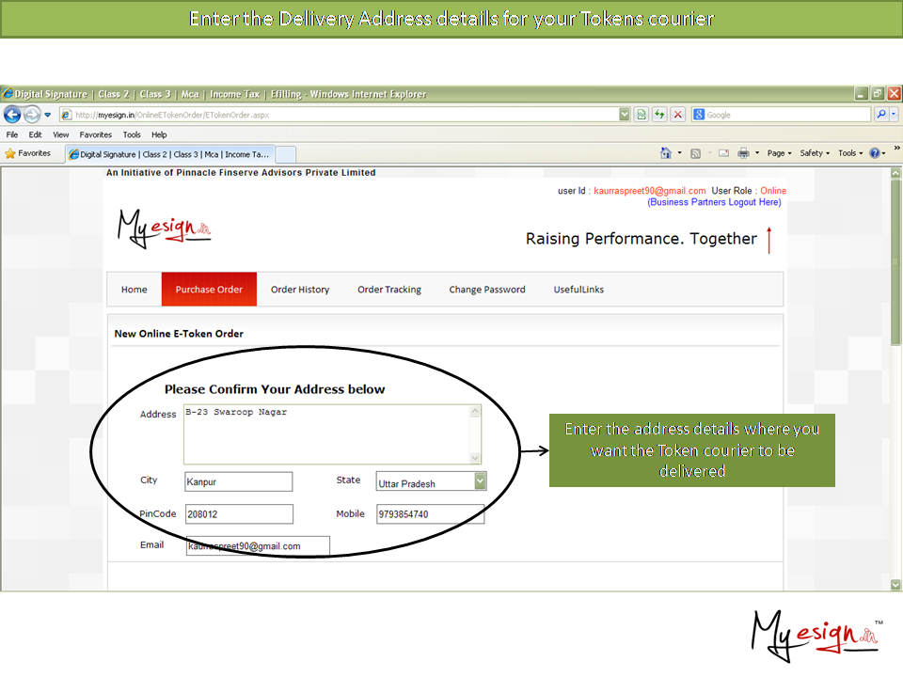Click the Read Mail envelope icon
The height and width of the screenshot is (677, 903).
point(724,153)
